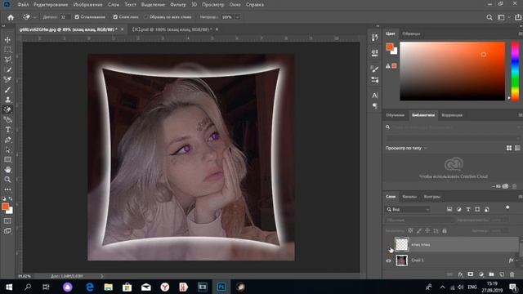The image size is (523, 294).
Task: Click the share document icon
Action: 518,17
